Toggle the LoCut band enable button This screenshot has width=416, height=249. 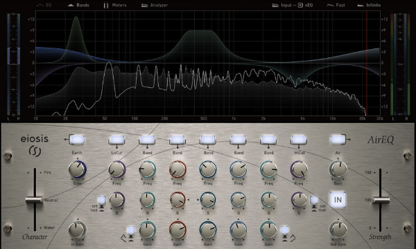116,139
